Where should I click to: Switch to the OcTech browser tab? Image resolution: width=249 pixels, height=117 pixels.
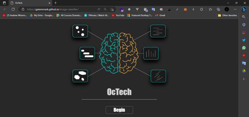(x=30, y=3)
